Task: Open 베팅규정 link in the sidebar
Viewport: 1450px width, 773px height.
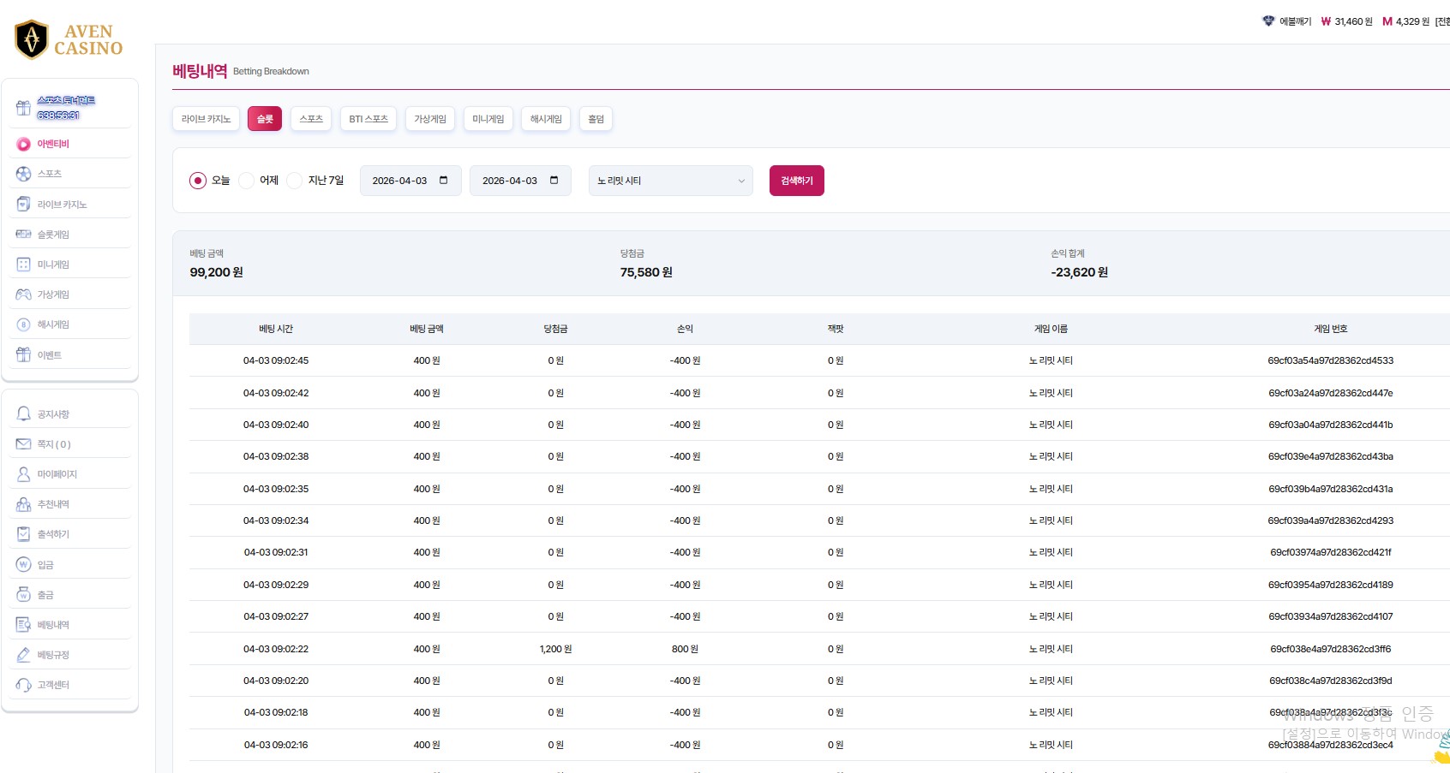Action: 53,655
